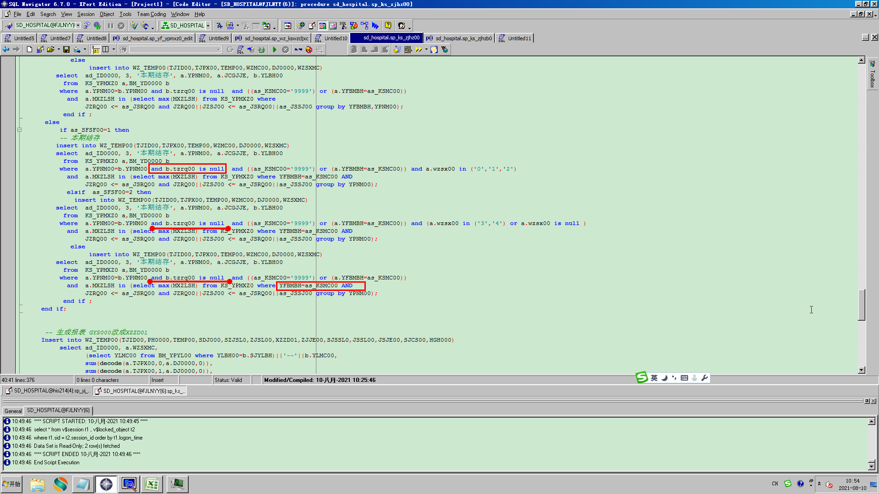Click the Refresh circular arrow icon

(x=230, y=49)
